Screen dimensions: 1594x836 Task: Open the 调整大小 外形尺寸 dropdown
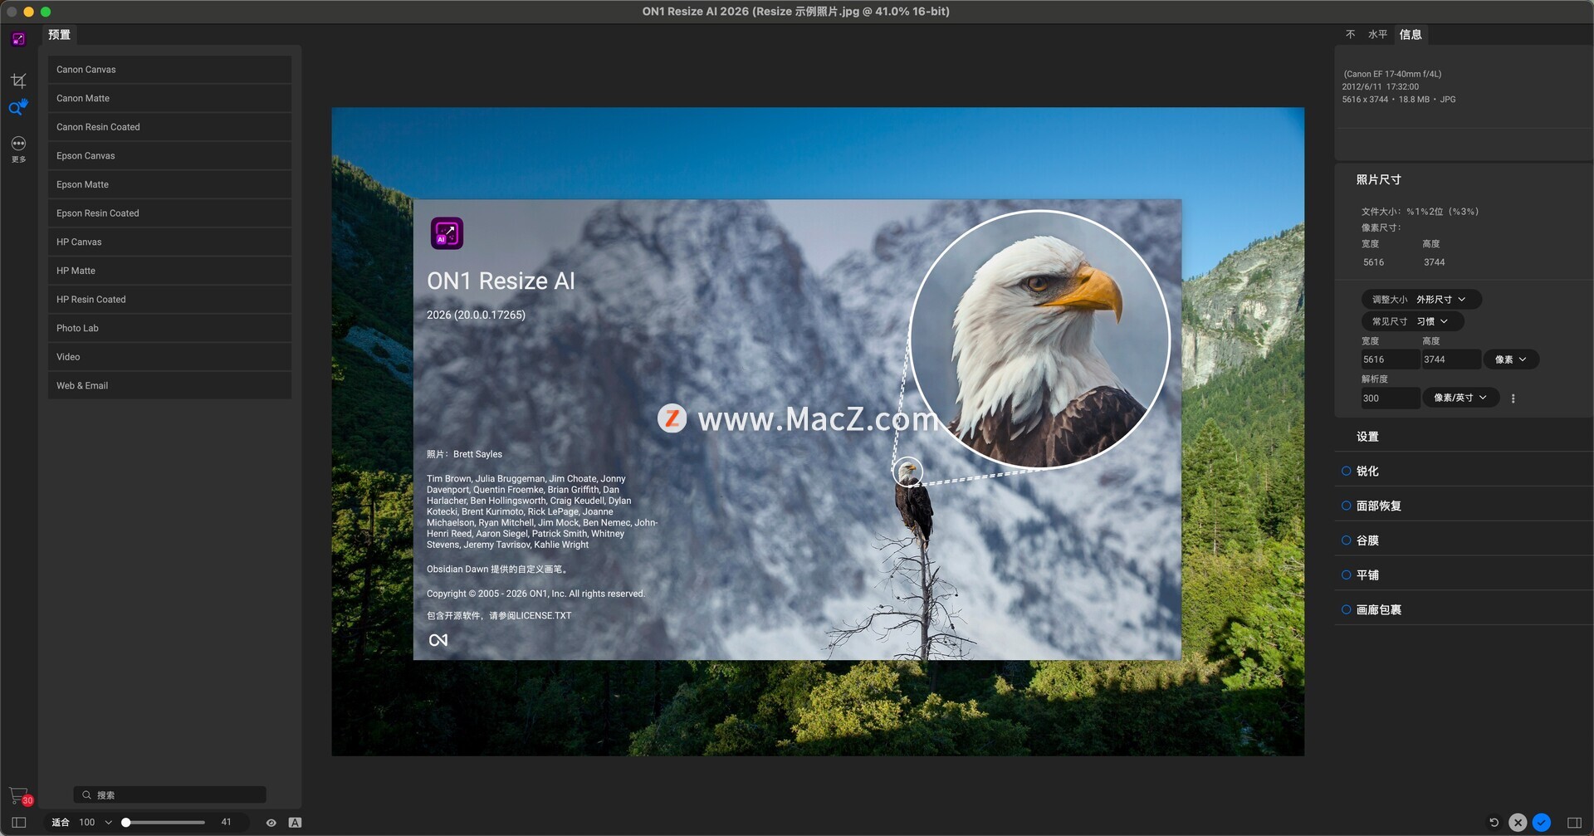(x=1421, y=300)
